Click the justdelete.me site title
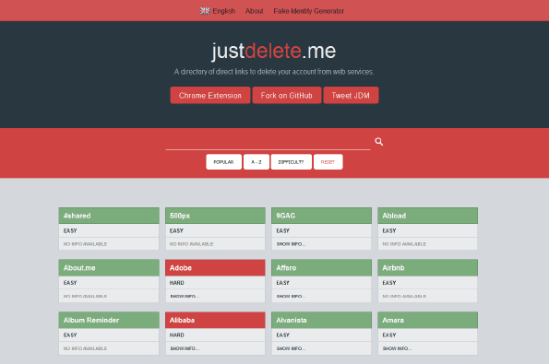The image size is (549, 364). (274, 51)
